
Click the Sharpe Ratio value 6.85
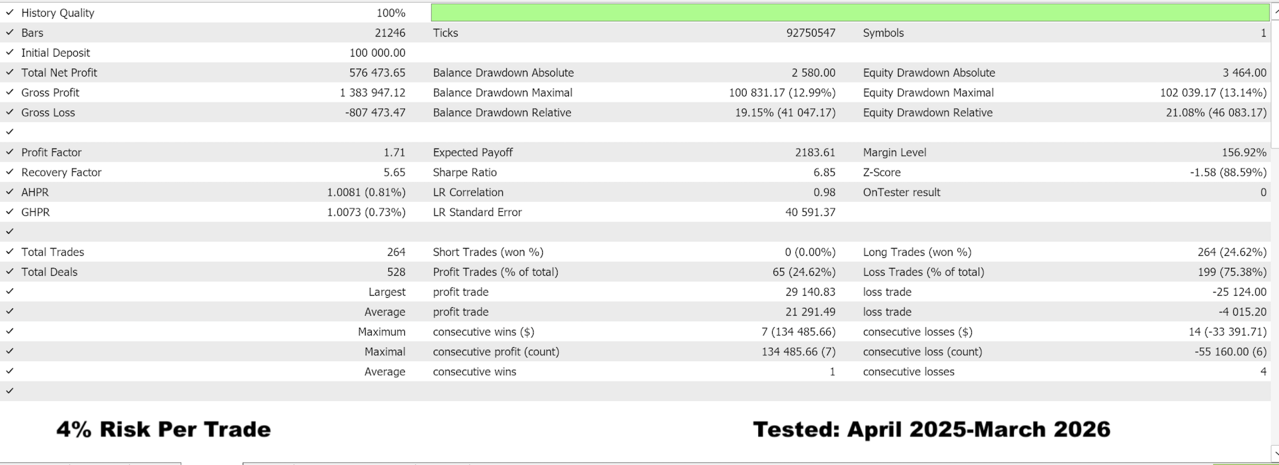pos(824,173)
